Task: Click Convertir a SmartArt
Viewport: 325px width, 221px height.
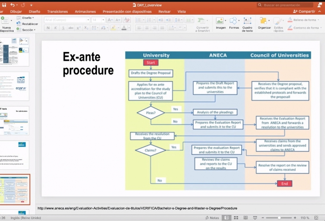Action: [x=202, y=25]
